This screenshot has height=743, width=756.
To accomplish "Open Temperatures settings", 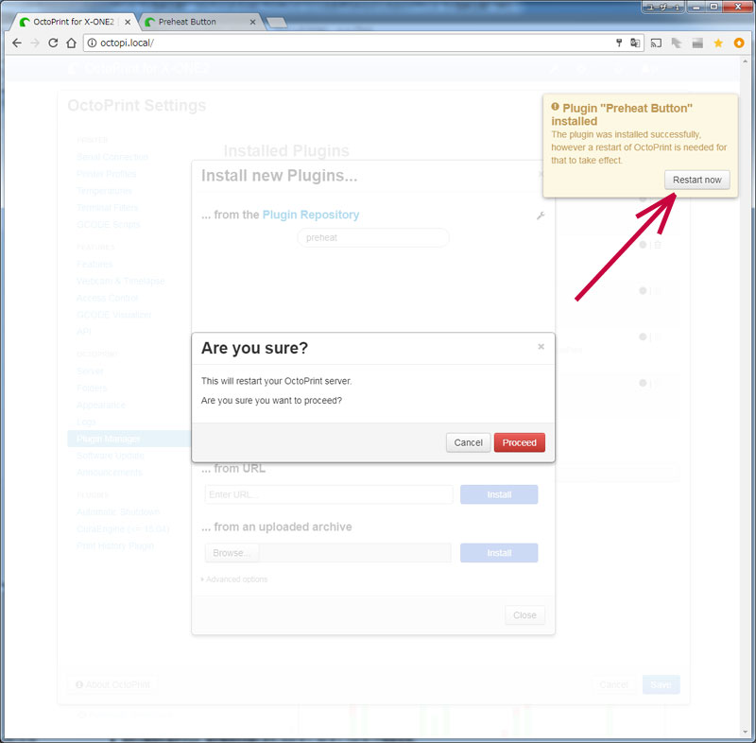I will pos(104,191).
